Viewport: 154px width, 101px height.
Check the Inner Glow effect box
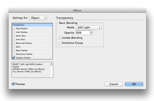14,40
